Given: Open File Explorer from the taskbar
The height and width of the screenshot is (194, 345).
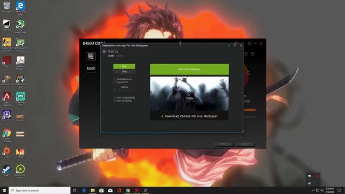Looking at the screenshot, I should tap(93, 190).
